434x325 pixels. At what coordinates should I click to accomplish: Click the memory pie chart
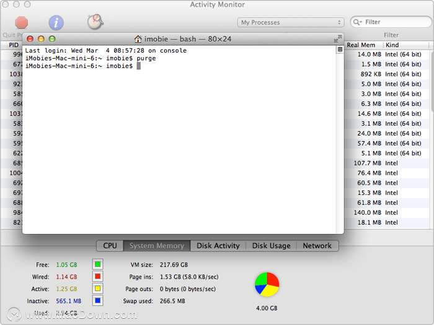point(267,284)
